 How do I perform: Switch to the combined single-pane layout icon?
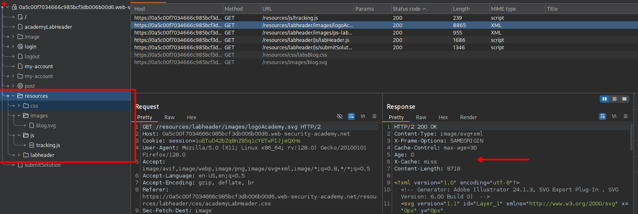[x=624, y=99]
